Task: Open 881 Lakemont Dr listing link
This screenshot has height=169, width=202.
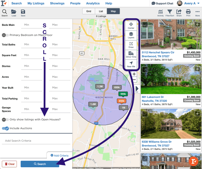Action: coord(153,97)
